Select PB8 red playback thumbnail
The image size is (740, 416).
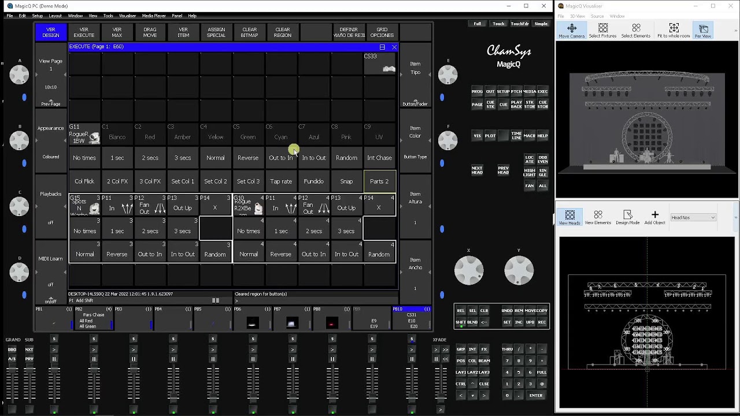click(x=332, y=322)
